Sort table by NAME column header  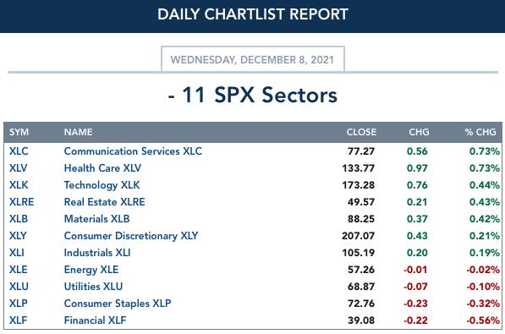pyautogui.click(x=79, y=132)
